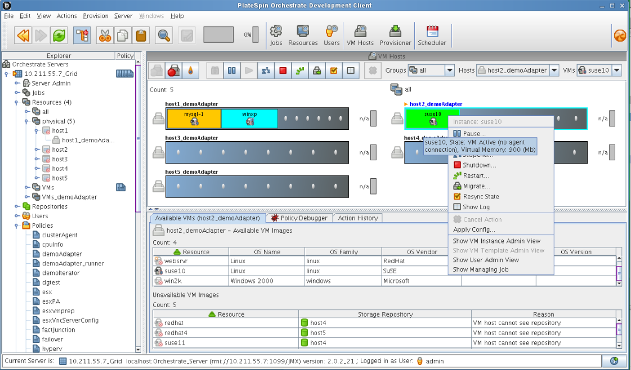Select the mysql-1 VM block
This screenshot has height=370, width=631.
(194, 118)
